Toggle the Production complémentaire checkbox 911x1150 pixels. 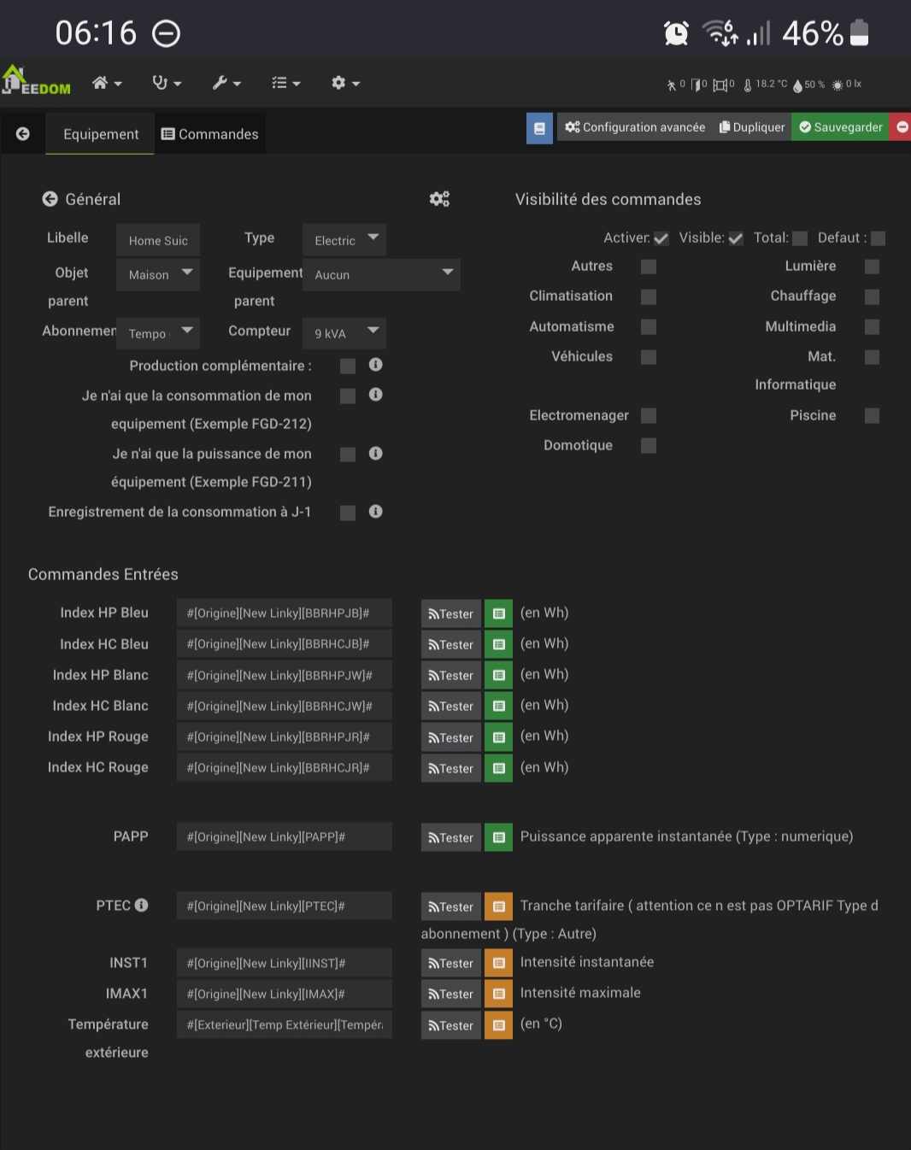pyautogui.click(x=348, y=366)
